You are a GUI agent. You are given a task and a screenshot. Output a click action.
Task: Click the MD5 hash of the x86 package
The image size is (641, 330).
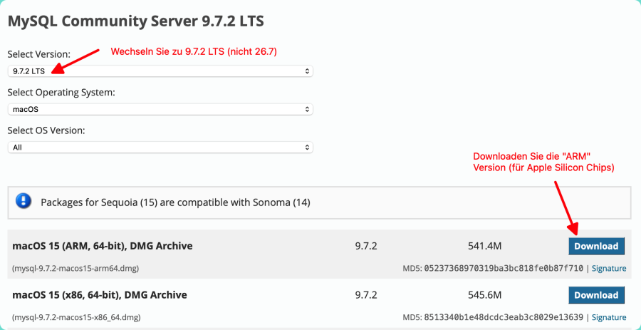(x=504, y=317)
